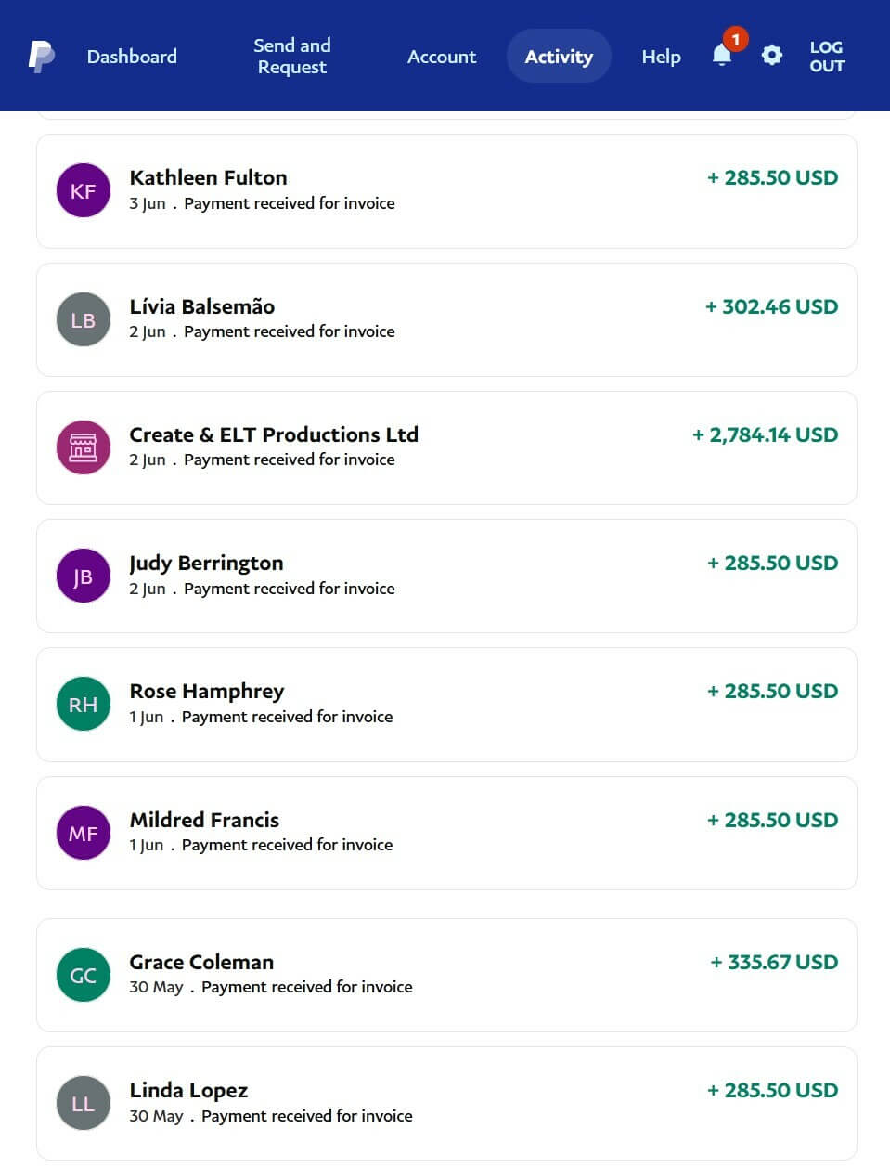This screenshot has height=1167, width=890.
Task: Open Kathleen Fulton transaction name link
Action: point(208,177)
